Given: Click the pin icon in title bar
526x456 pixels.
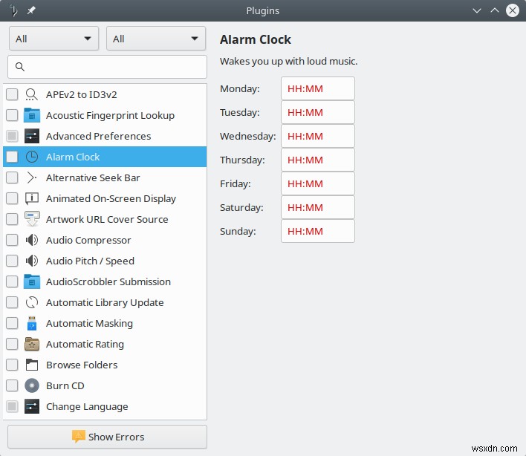Looking at the screenshot, I should 30,10.
